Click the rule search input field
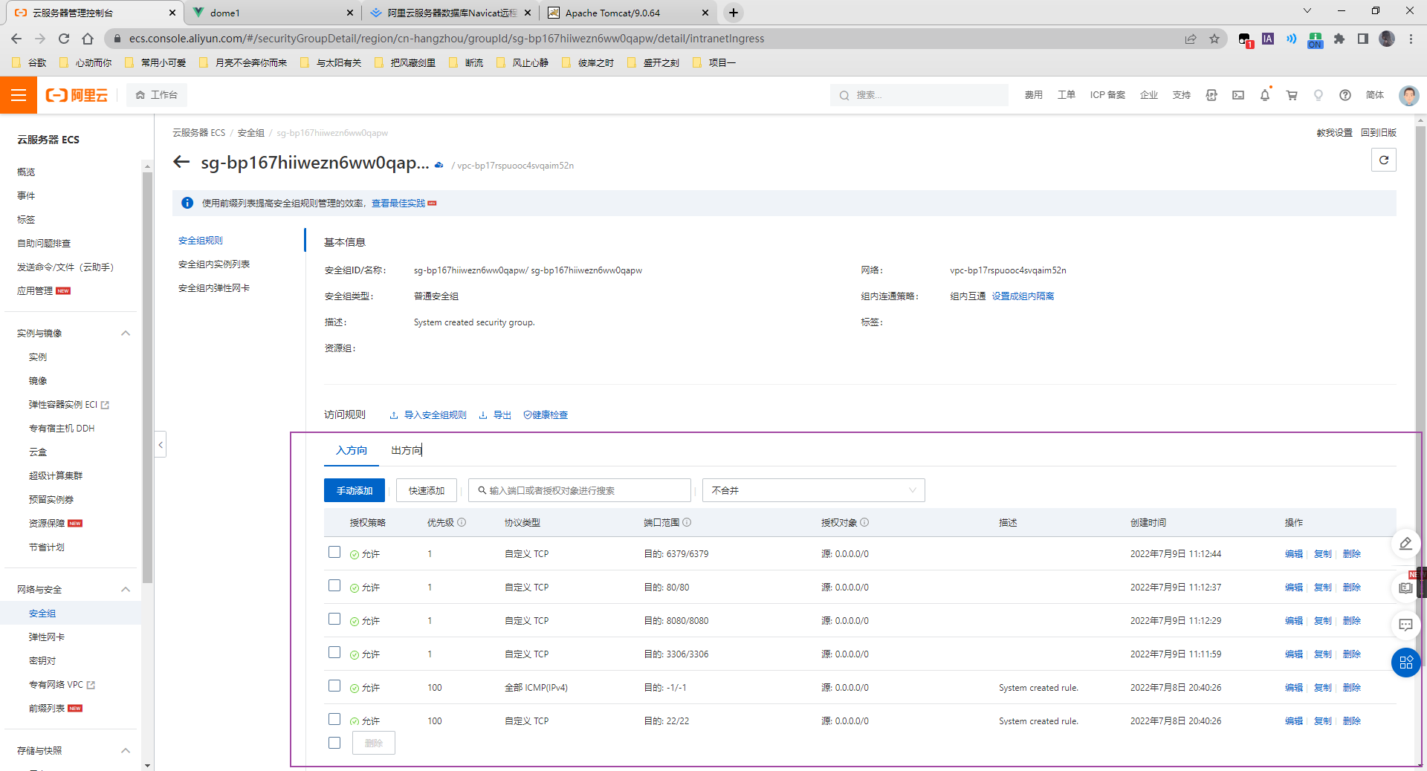 [x=580, y=490]
